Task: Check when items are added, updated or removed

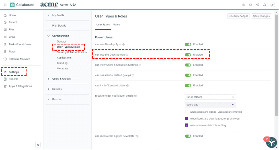Action: 187,112
